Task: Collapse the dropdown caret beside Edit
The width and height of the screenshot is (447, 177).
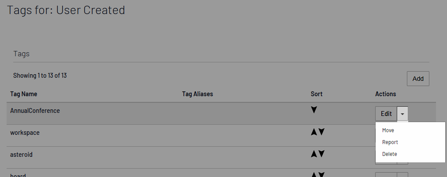Action: [x=402, y=114]
